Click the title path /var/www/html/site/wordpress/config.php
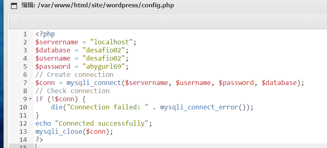 click(x=106, y=5)
